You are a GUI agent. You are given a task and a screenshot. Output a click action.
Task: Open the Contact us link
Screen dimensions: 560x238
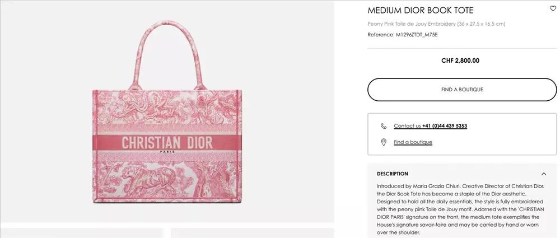click(x=407, y=126)
